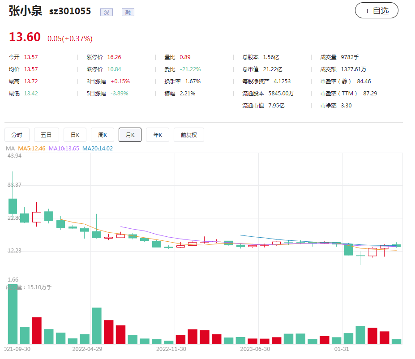The image size is (415, 359).
Task: Click the 2022-11-30 date axis label
Action: [171, 349]
